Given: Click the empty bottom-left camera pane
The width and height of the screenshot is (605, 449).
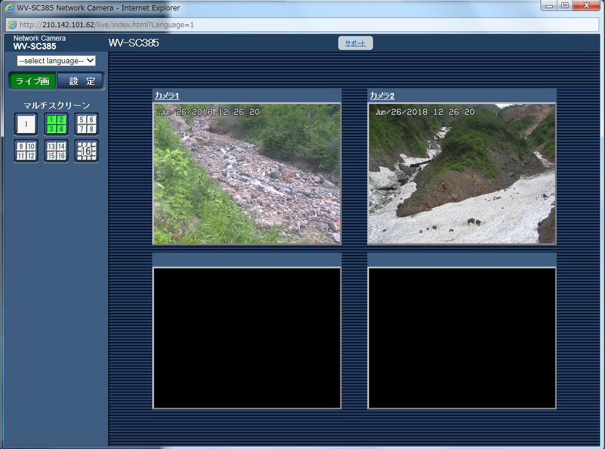Looking at the screenshot, I should (x=247, y=338).
